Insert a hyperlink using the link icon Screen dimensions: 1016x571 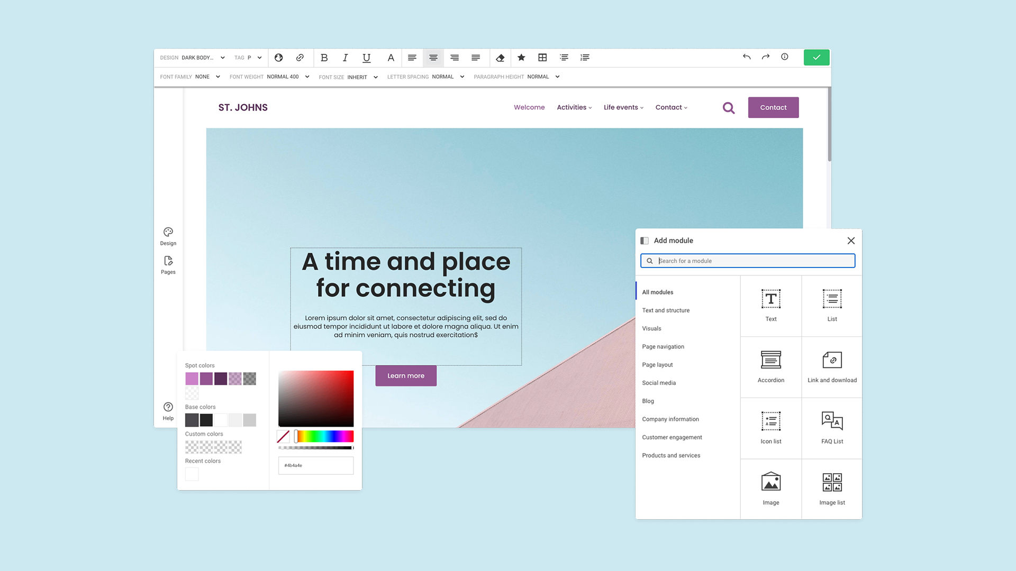click(300, 58)
